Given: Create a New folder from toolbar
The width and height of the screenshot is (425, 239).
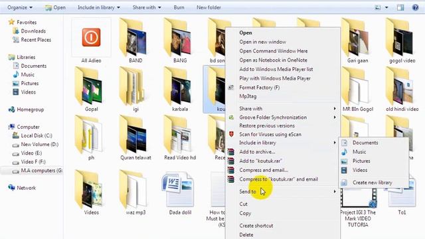Looking at the screenshot, I should click(x=209, y=7).
